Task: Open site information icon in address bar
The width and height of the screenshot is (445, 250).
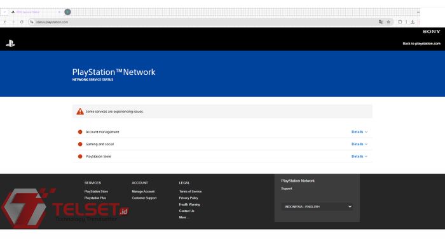Action: point(32,22)
